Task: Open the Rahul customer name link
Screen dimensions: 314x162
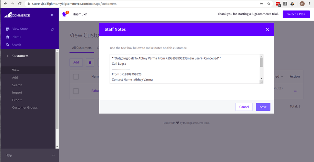Action: (95, 91)
